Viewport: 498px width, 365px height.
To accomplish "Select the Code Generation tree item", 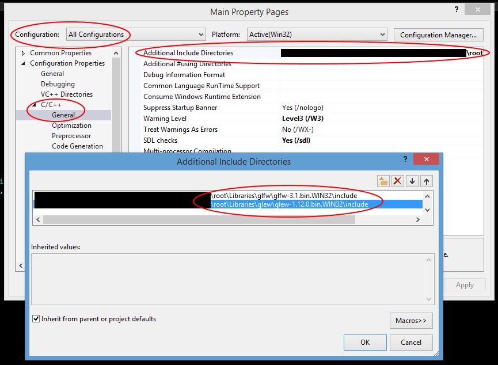I will (x=78, y=146).
